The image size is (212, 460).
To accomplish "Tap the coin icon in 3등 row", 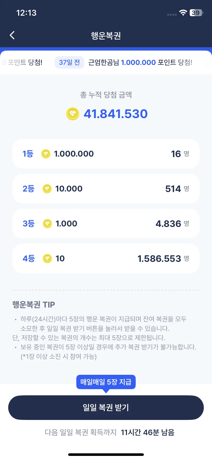I will [47, 224].
